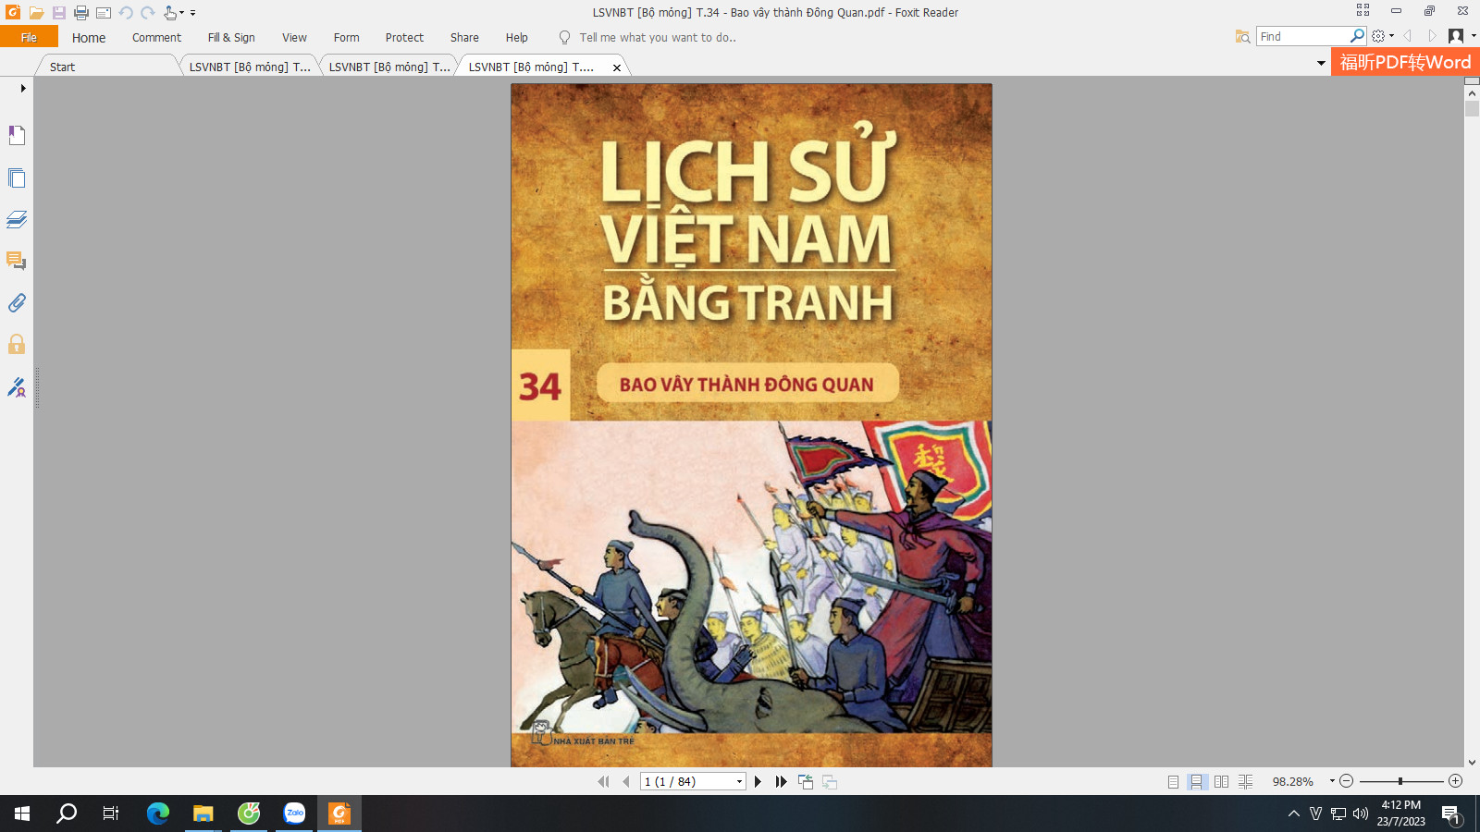Open the layers panel in sidebar

point(17,220)
